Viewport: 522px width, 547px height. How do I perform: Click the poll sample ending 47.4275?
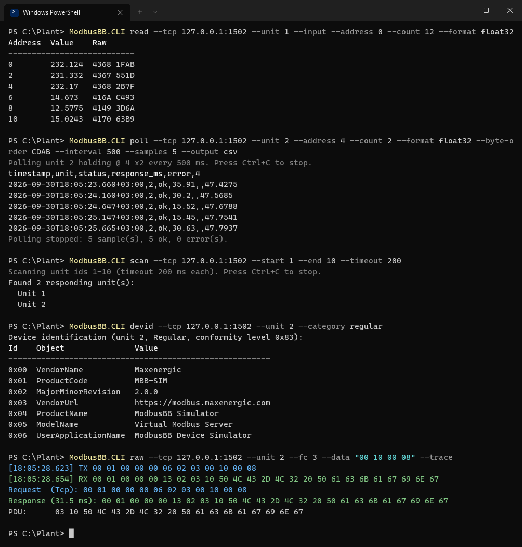123,184
